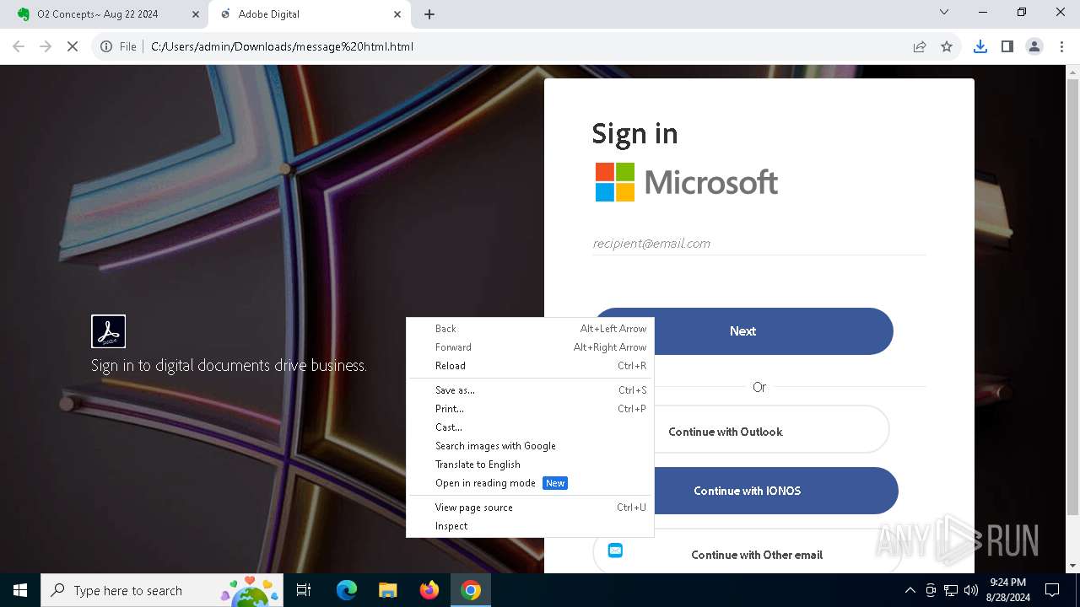Select the Adobe Digital tab
The image size is (1080, 607).
click(309, 14)
